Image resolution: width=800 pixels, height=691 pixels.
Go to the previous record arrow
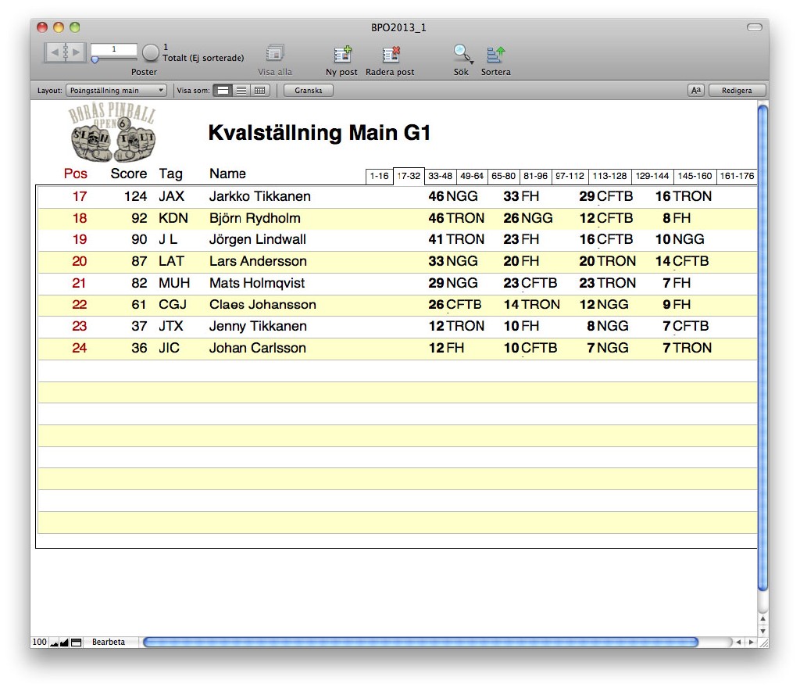tap(54, 52)
